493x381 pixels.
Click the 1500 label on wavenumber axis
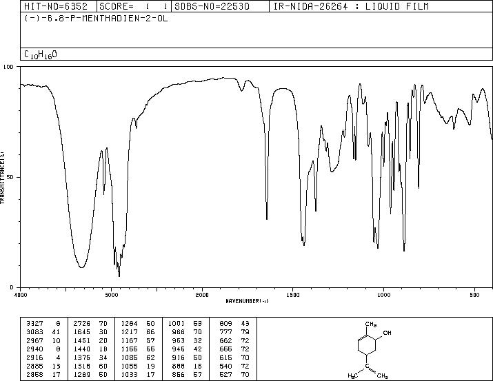tap(293, 295)
